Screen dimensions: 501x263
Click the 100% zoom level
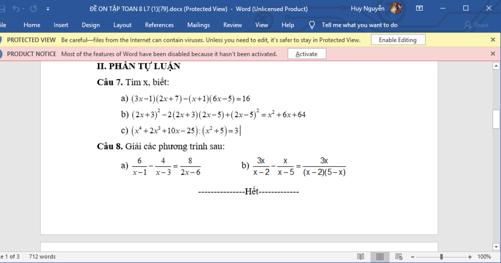click(x=484, y=257)
